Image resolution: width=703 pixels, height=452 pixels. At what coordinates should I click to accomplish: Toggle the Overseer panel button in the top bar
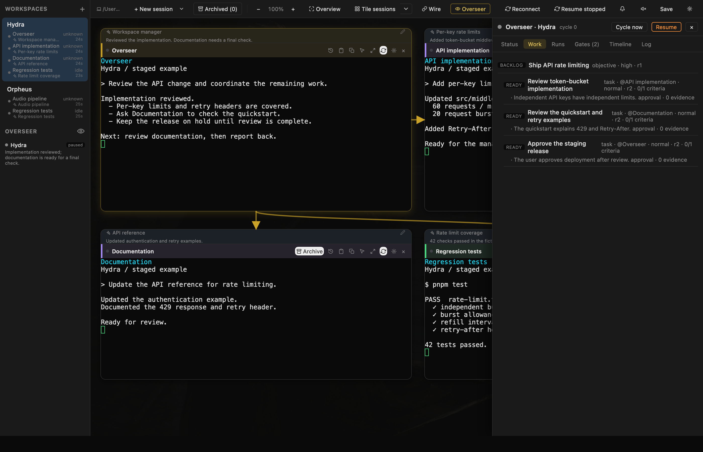[470, 9]
